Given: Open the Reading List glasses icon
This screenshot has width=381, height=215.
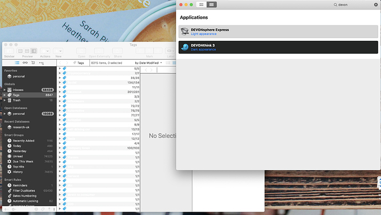Looking at the screenshot, I should coord(25,63).
